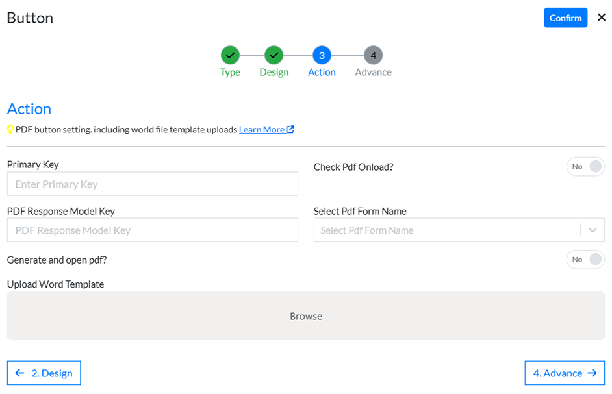This screenshot has width=612, height=394.
Task: Click the yellow lightbulb hint icon
Action: (10, 130)
